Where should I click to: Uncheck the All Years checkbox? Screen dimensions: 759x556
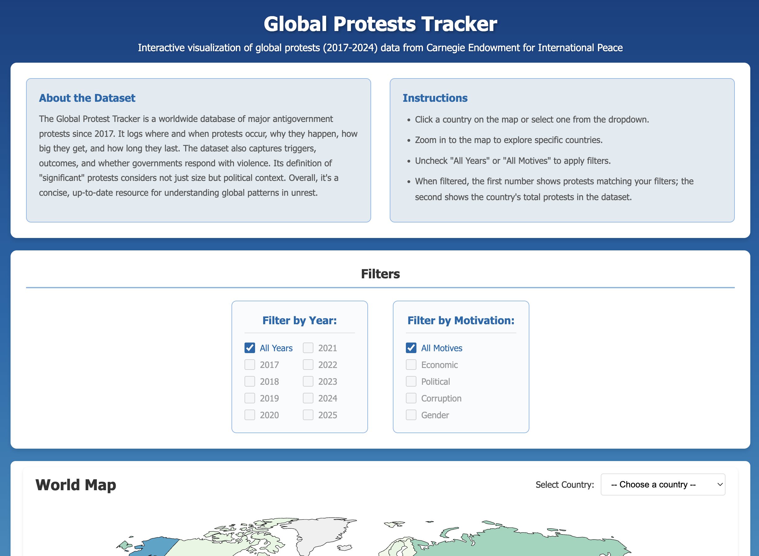pyautogui.click(x=249, y=348)
